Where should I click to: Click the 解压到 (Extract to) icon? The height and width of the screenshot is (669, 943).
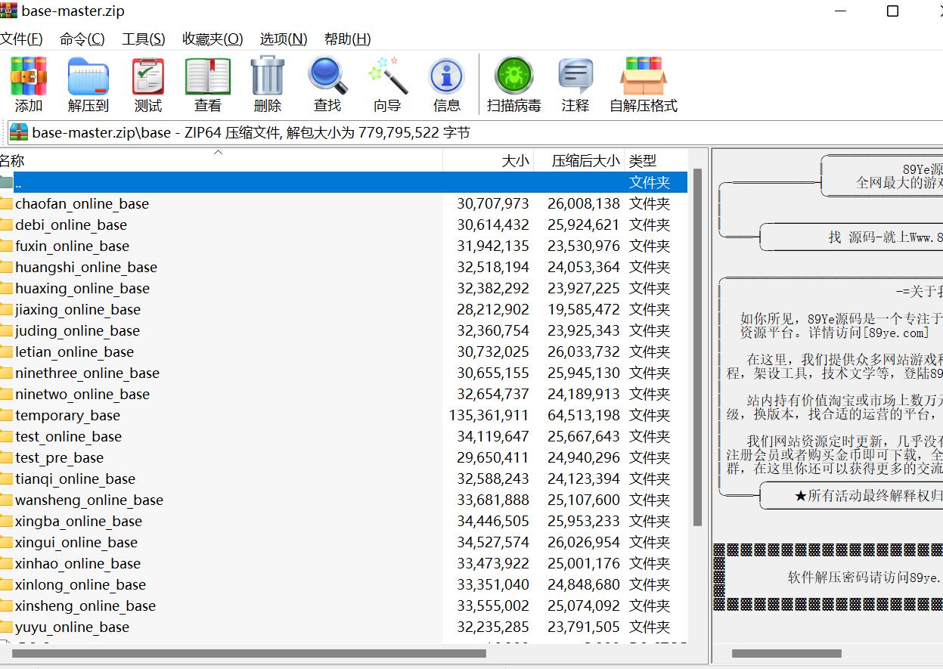pos(88,76)
